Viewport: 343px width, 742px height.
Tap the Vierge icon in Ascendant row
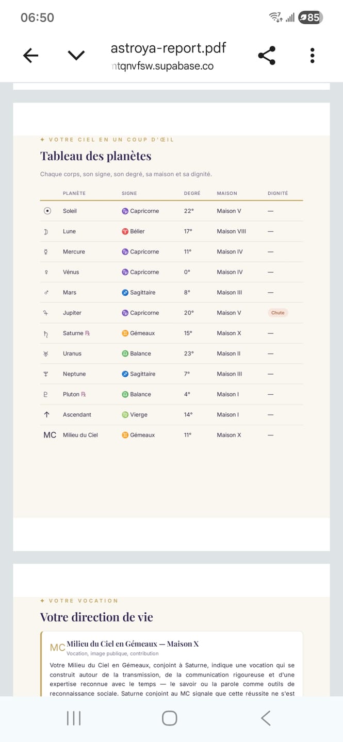coord(125,415)
